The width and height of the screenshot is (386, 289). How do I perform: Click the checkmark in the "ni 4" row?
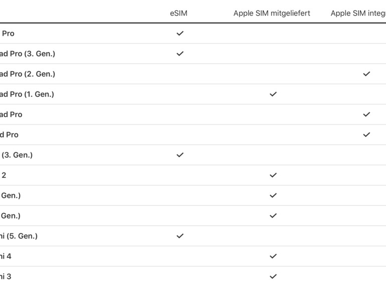coord(273,256)
